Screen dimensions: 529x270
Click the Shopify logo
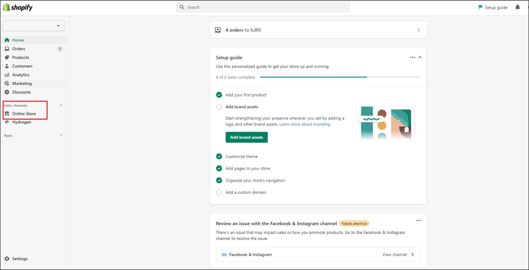tap(18, 7)
